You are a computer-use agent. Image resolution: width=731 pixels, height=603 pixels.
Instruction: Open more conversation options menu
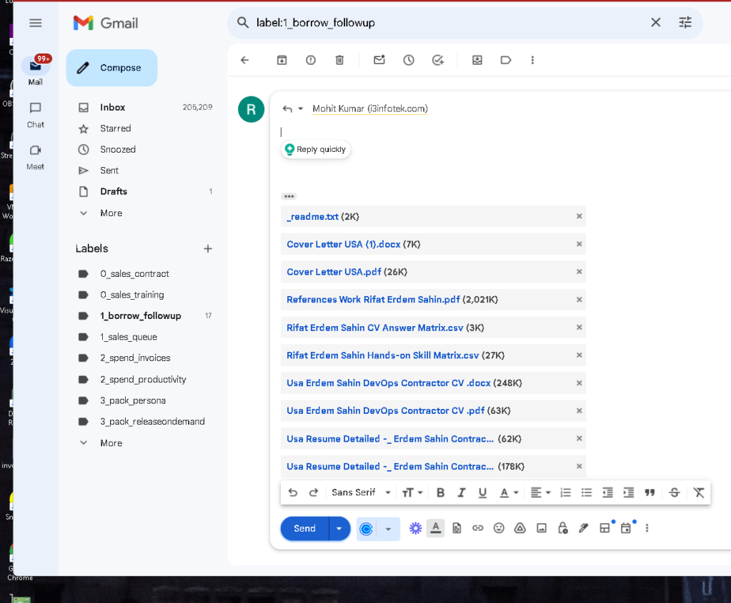tap(532, 60)
